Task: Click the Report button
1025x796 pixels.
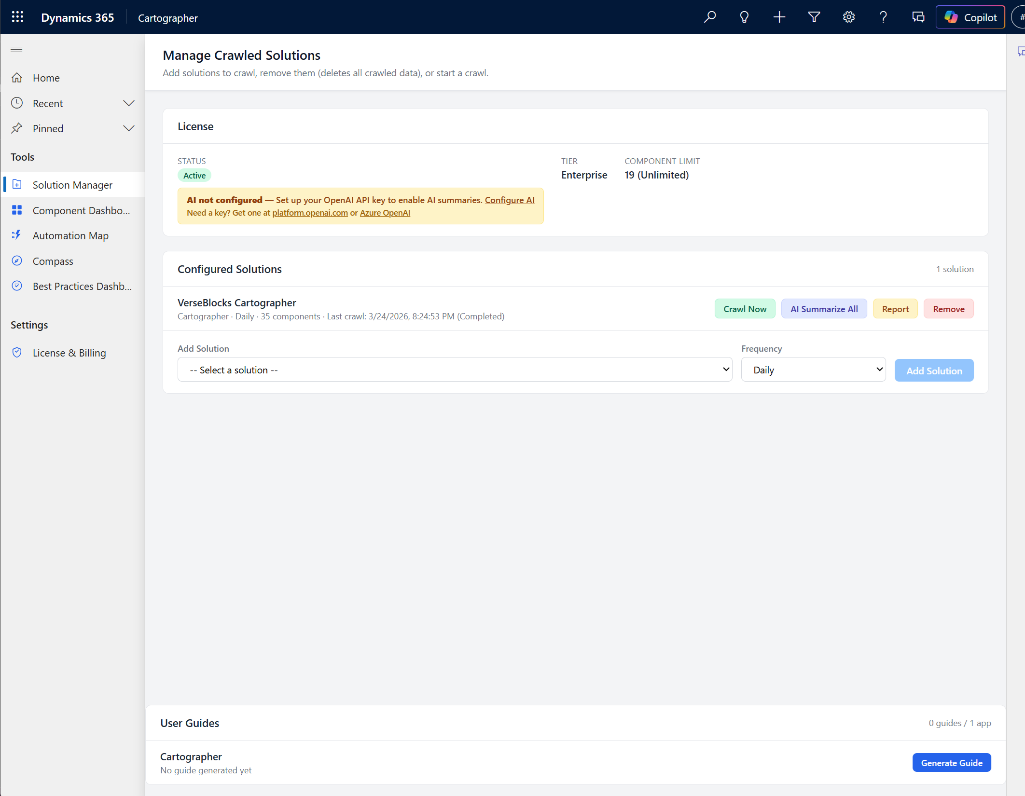Action: (895, 309)
